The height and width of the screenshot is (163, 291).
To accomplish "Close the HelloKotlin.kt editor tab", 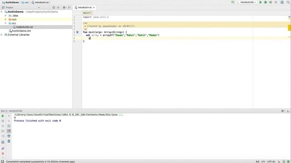I will point(94,7).
